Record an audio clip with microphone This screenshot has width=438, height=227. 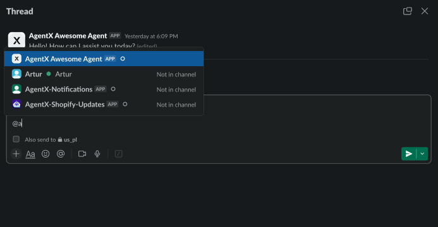pyautogui.click(x=97, y=154)
